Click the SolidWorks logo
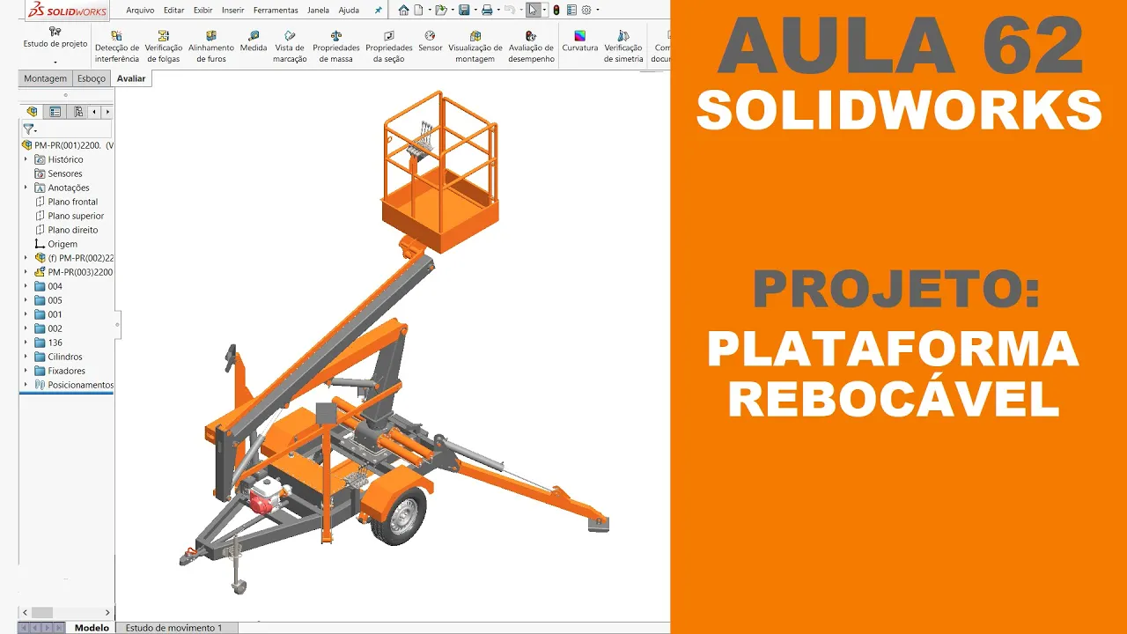This screenshot has height=634, width=1127. click(67, 11)
